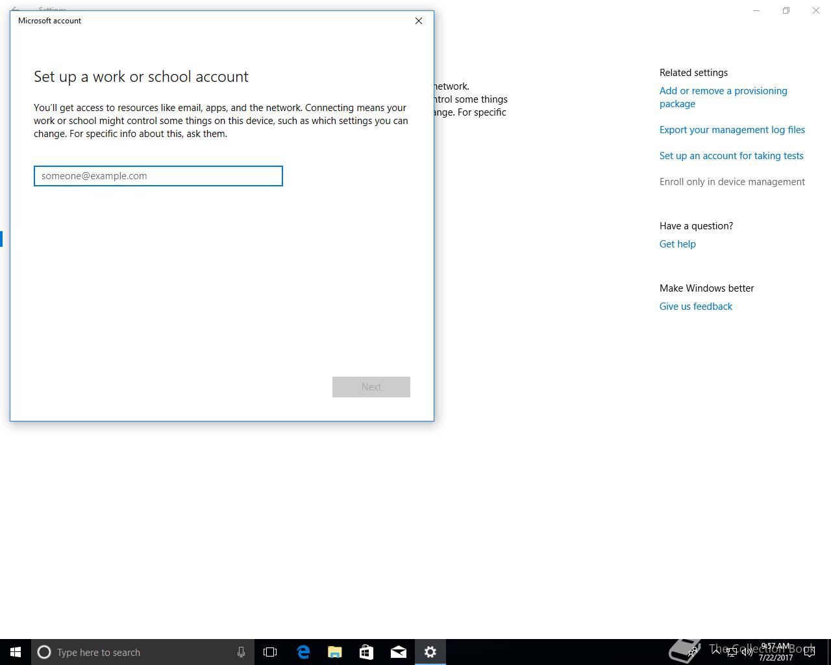Viewport: 831px width, 665px height.
Task: Click the Cortana search box in taskbar
Action: pyautogui.click(x=142, y=652)
